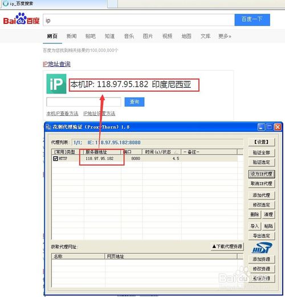Click the browser tab loading icon

(x=6, y=3)
